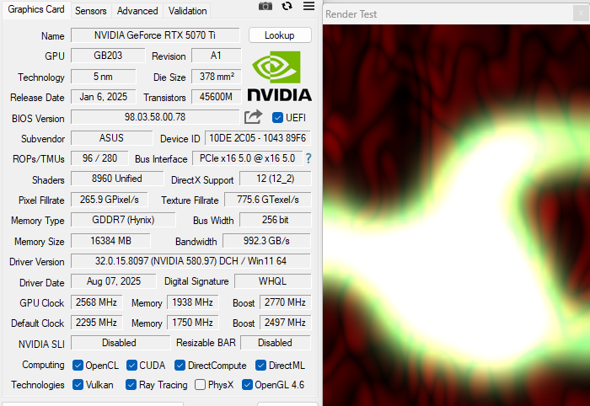Image resolution: width=590 pixels, height=406 pixels.
Task: Click the Digital Signature field WHQL
Action: tap(273, 281)
